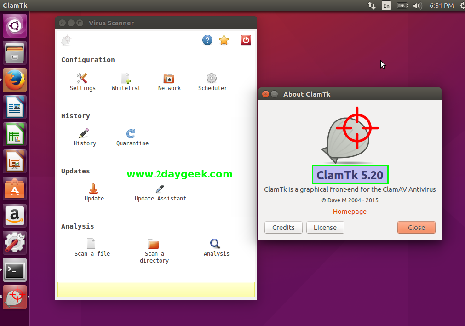Open the sound volume indicator
Viewport: 465px width, 326px height.
(x=418, y=6)
